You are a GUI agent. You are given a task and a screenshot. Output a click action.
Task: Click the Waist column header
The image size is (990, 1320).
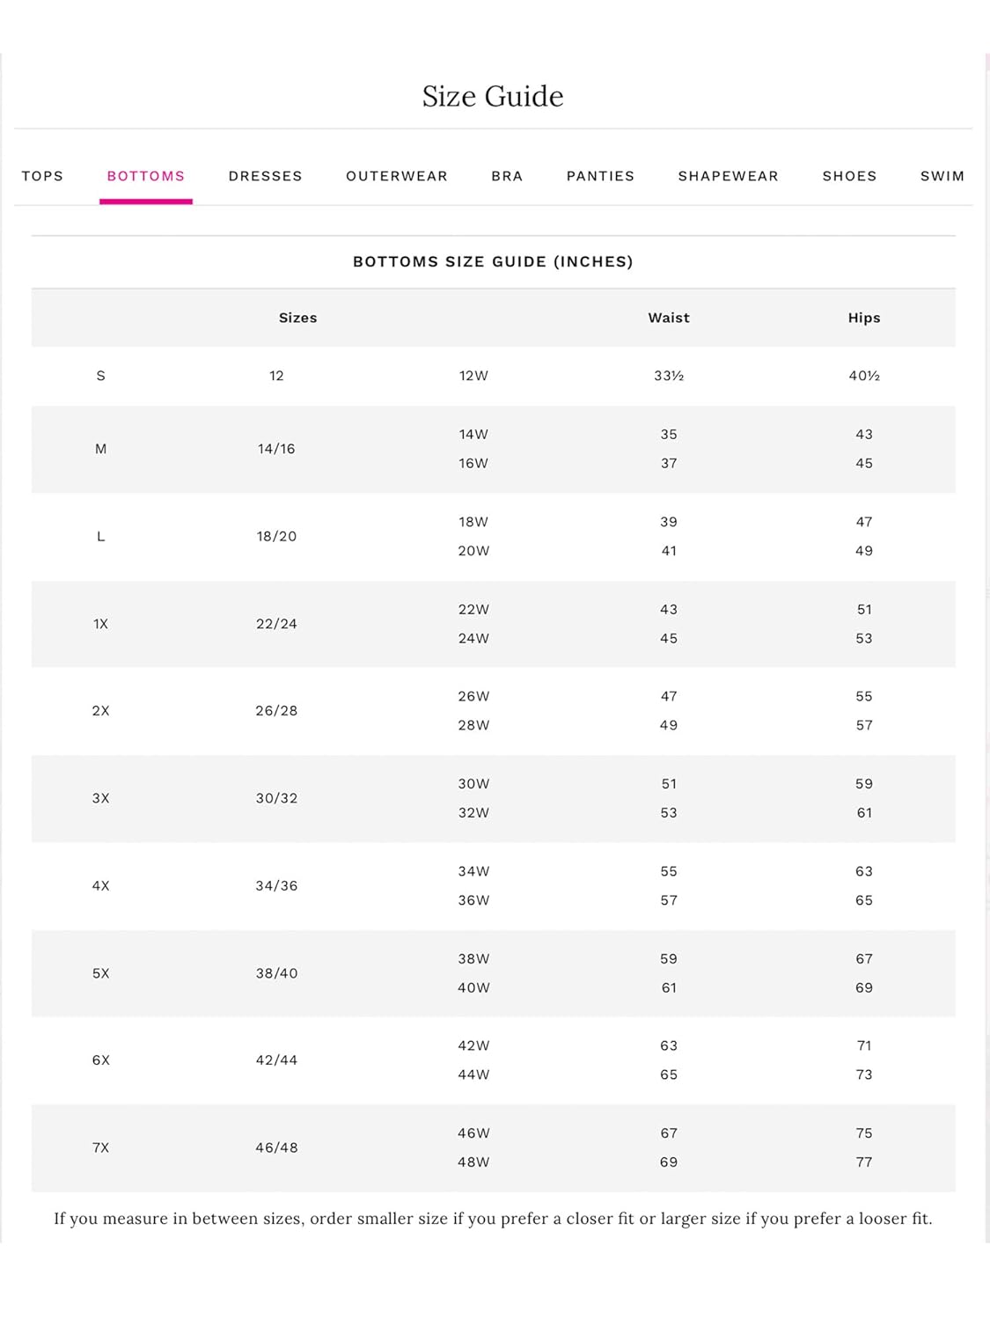click(669, 318)
